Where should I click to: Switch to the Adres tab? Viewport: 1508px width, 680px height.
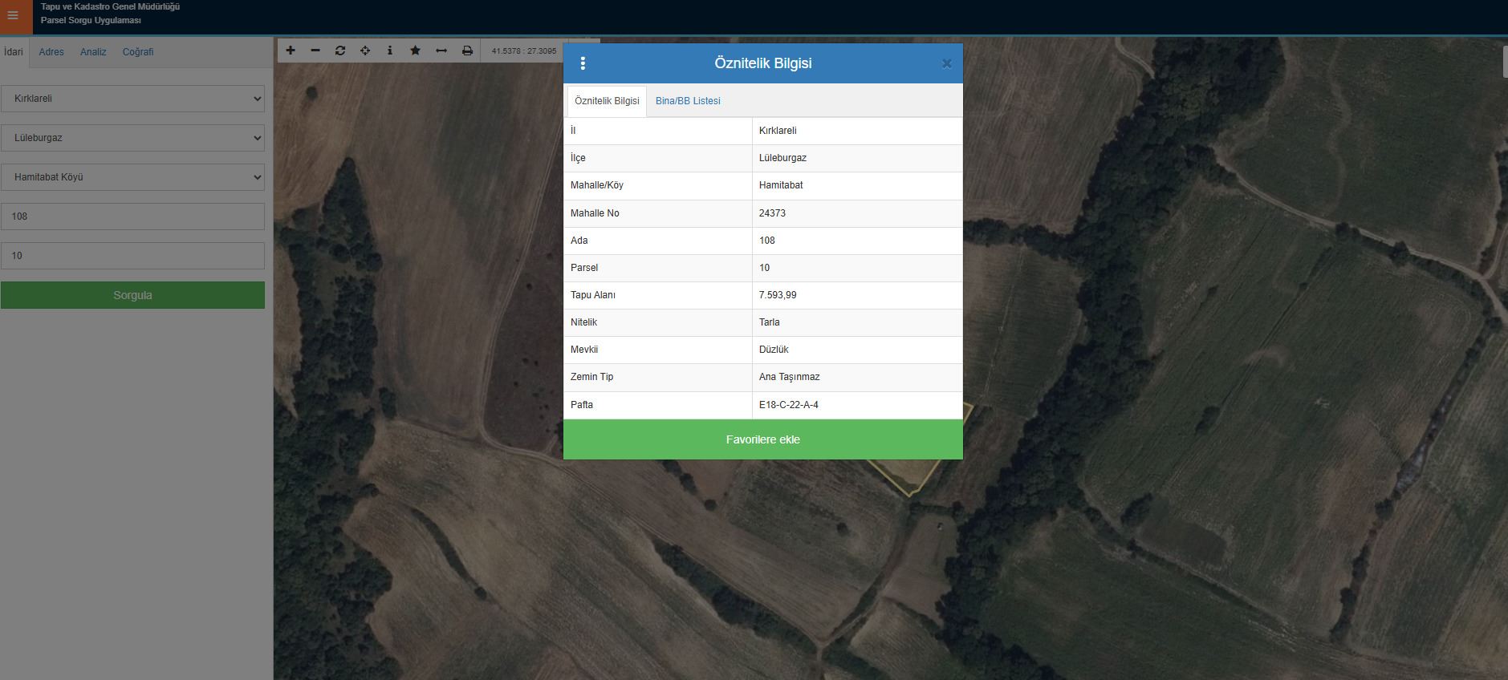(x=51, y=52)
